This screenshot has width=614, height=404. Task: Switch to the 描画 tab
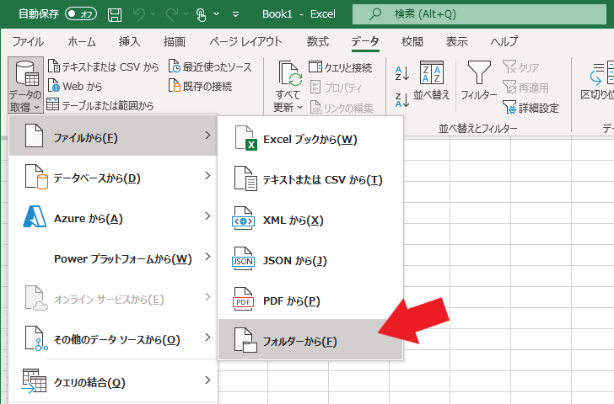pos(175,41)
